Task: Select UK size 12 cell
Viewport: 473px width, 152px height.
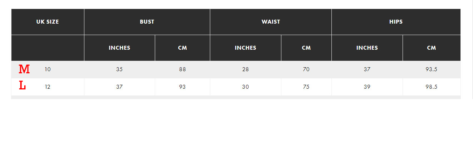Action: [x=48, y=87]
